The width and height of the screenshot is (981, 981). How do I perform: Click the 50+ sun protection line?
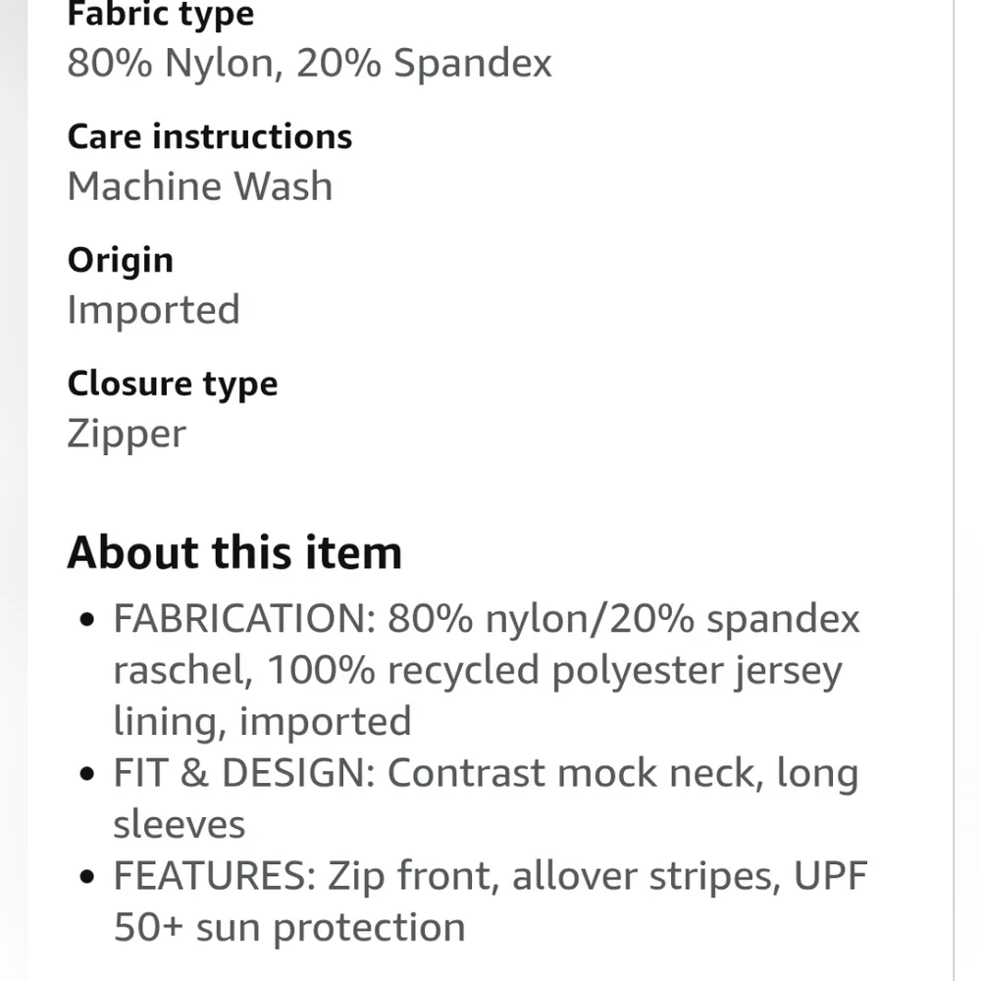[289, 927]
